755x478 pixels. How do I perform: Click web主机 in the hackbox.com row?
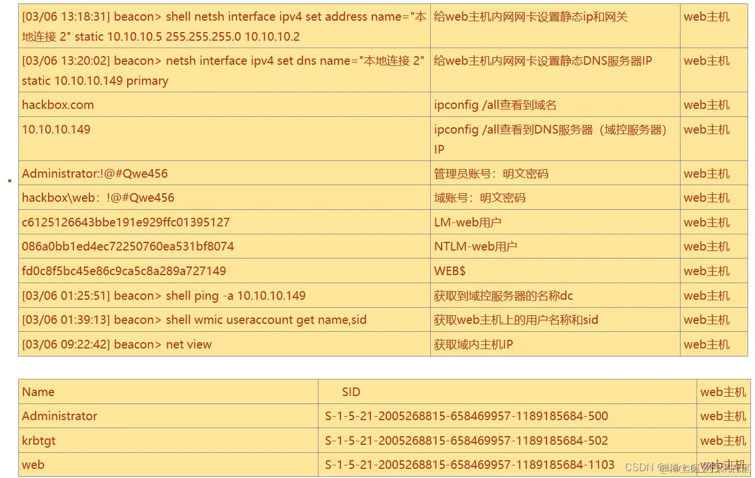(707, 105)
